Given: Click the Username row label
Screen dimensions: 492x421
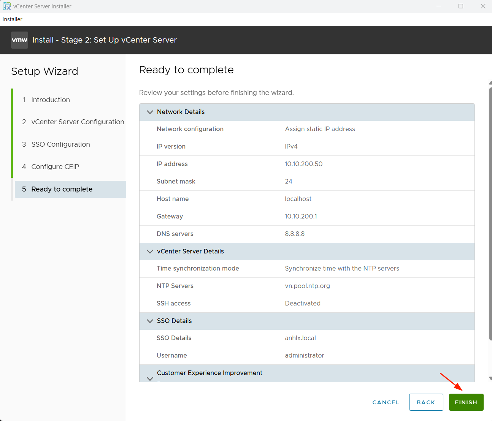Looking at the screenshot, I should point(172,356).
